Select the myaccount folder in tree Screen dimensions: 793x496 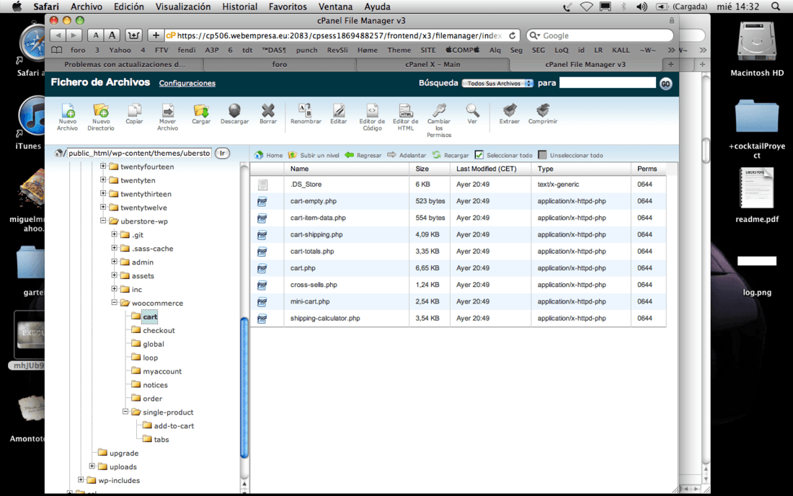(x=161, y=371)
